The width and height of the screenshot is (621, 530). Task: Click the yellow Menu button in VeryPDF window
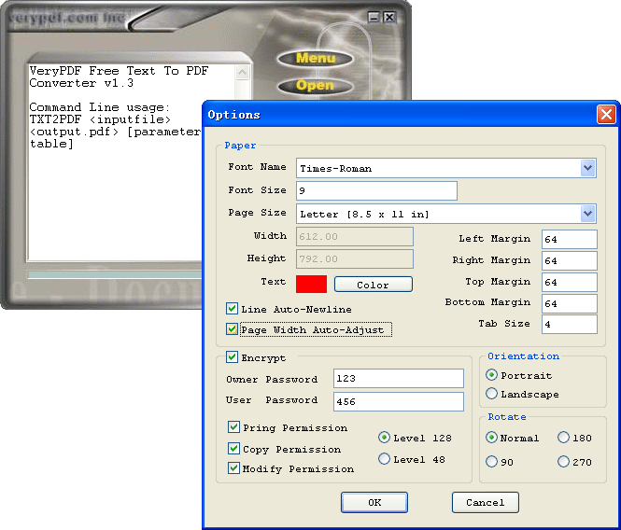coord(316,59)
